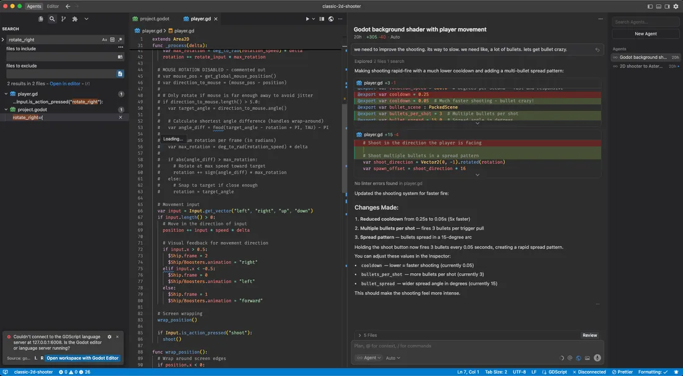Image resolution: width=683 pixels, height=376 pixels.
Task: Open the Agent mode dropdown
Action: (x=368, y=358)
